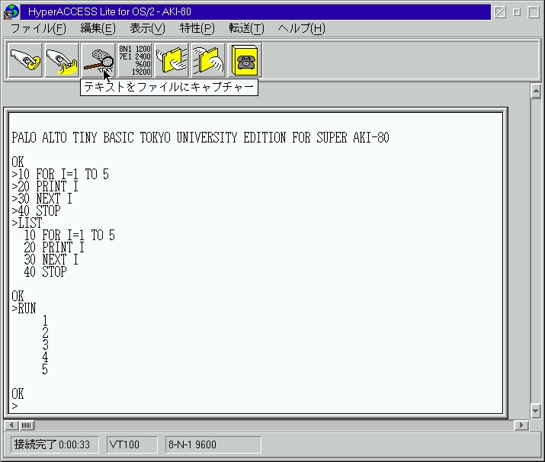Open the 表示(V) menu

click(x=147, y=28)
